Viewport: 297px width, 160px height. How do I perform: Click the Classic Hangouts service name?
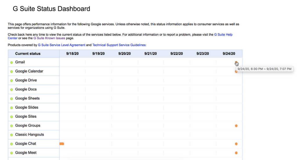(x=30, y=134)
